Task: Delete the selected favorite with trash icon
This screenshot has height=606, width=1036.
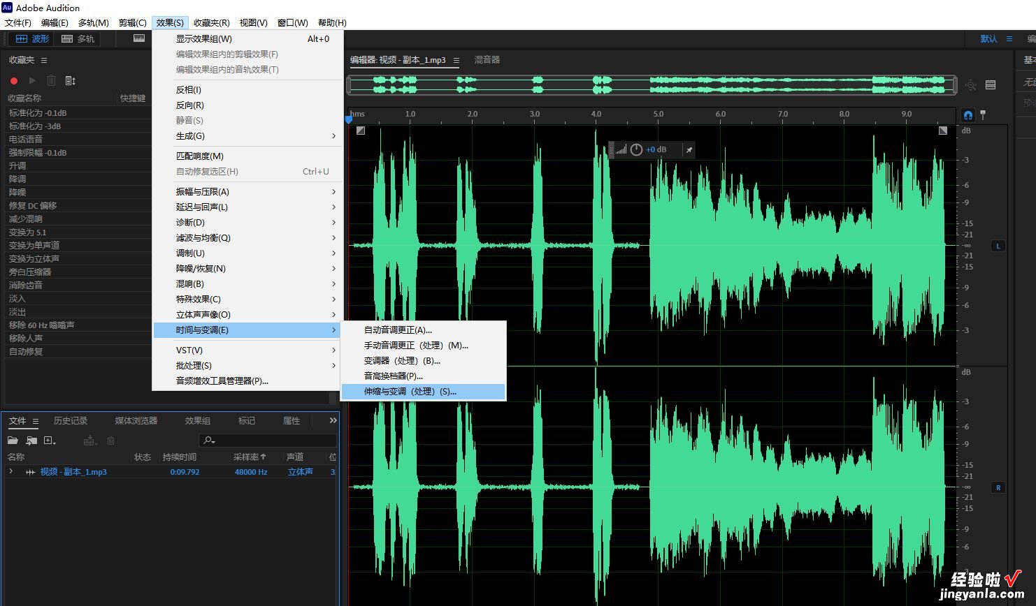Action: pos(51,81)
